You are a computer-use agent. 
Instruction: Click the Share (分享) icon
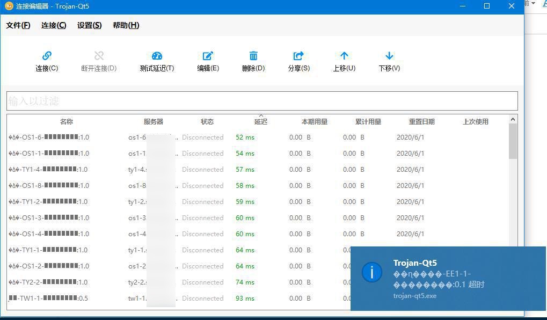[298, 56]
